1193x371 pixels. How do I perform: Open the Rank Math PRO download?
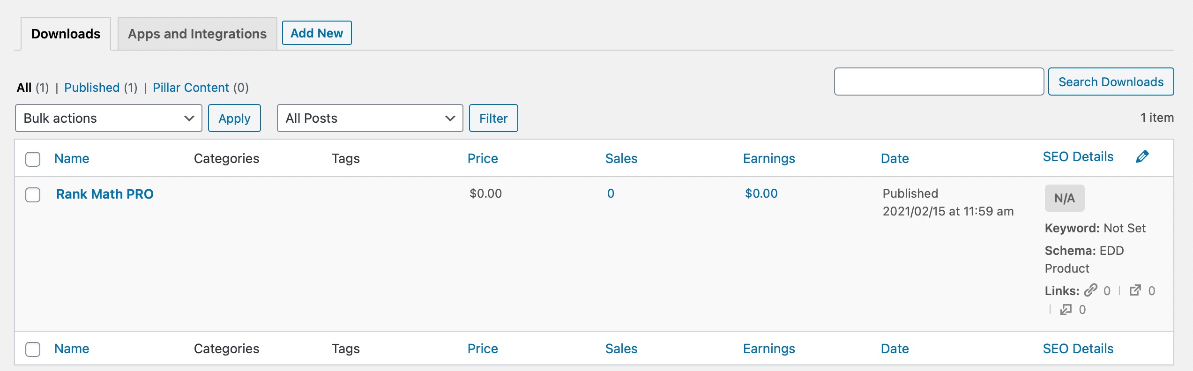pos(105,194)
